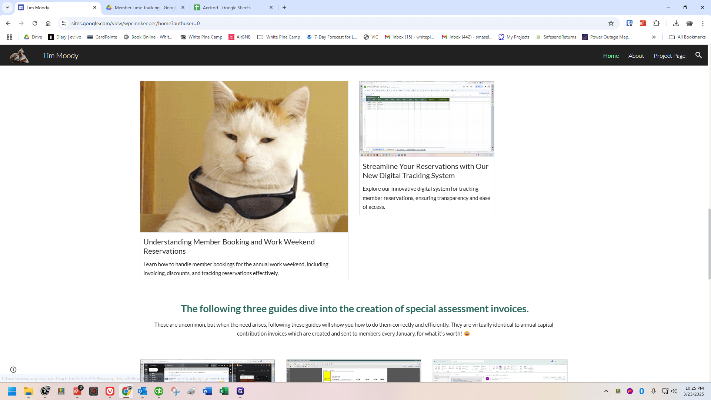
Task: Open the Chrome downloads icon
Action: 676,23
